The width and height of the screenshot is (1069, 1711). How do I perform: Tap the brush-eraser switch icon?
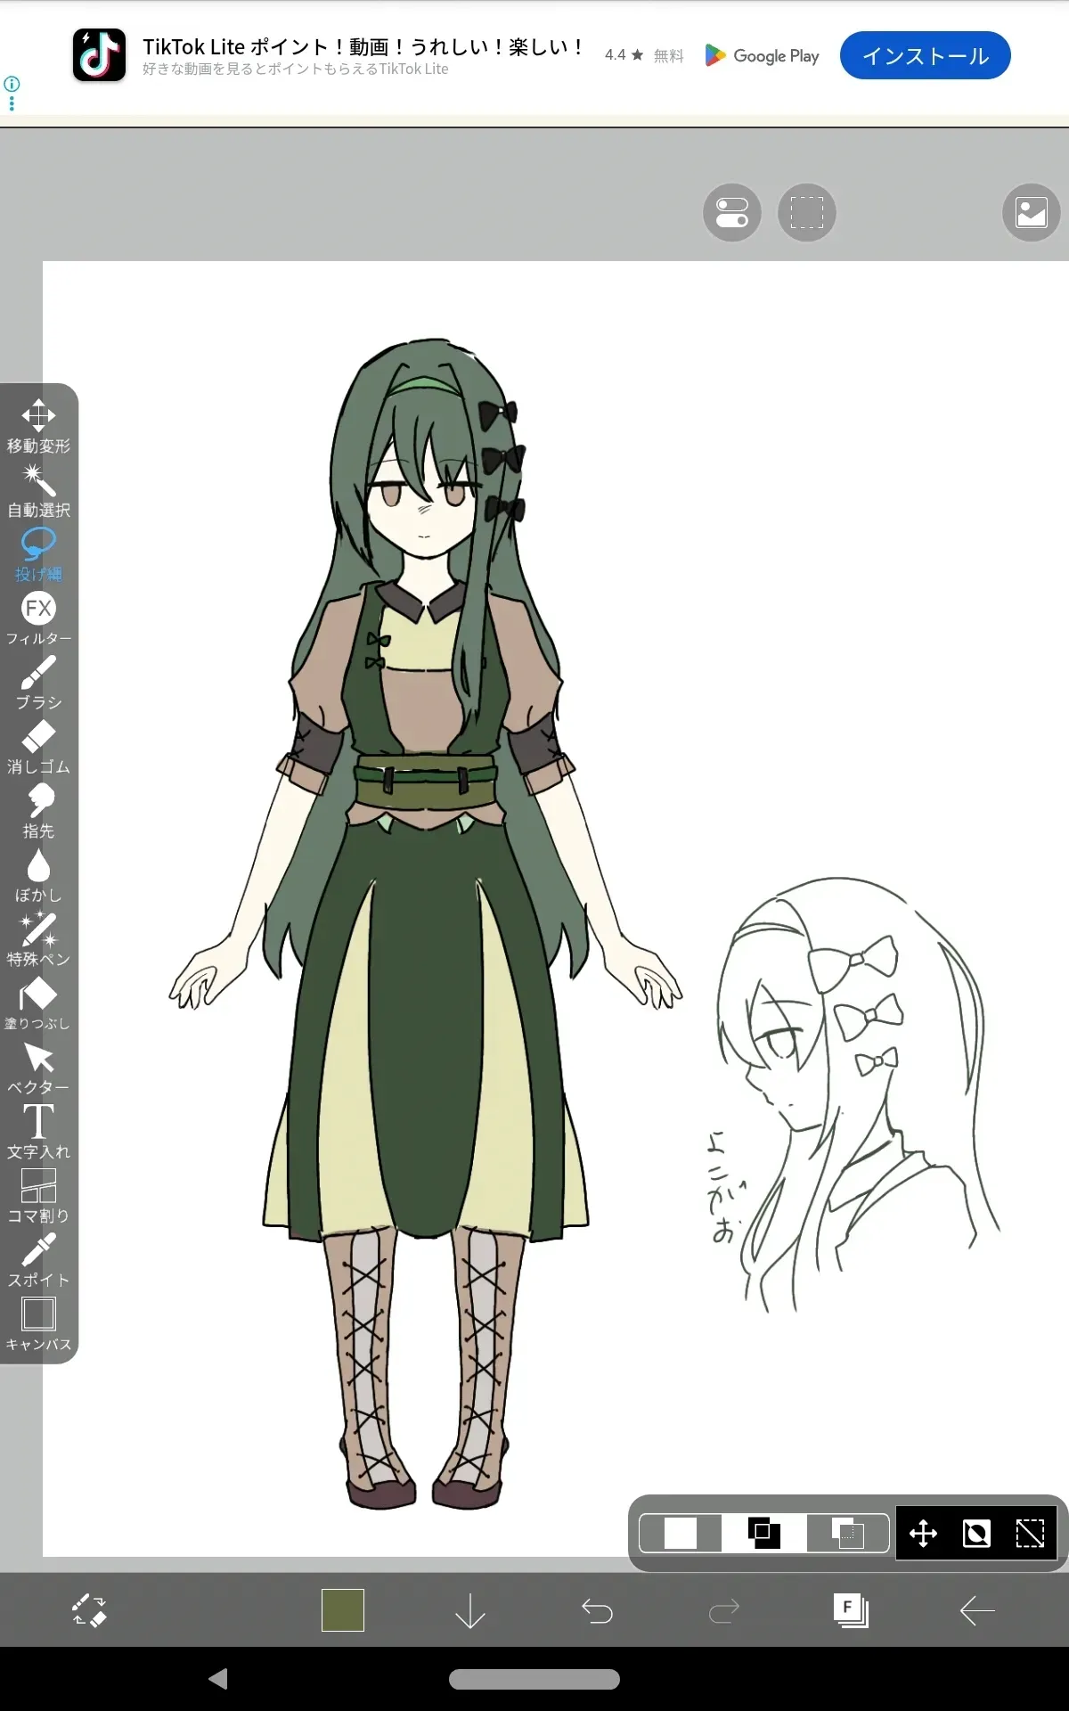click(89, 1610)
